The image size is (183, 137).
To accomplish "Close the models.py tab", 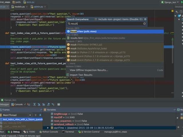I will 27,7.
